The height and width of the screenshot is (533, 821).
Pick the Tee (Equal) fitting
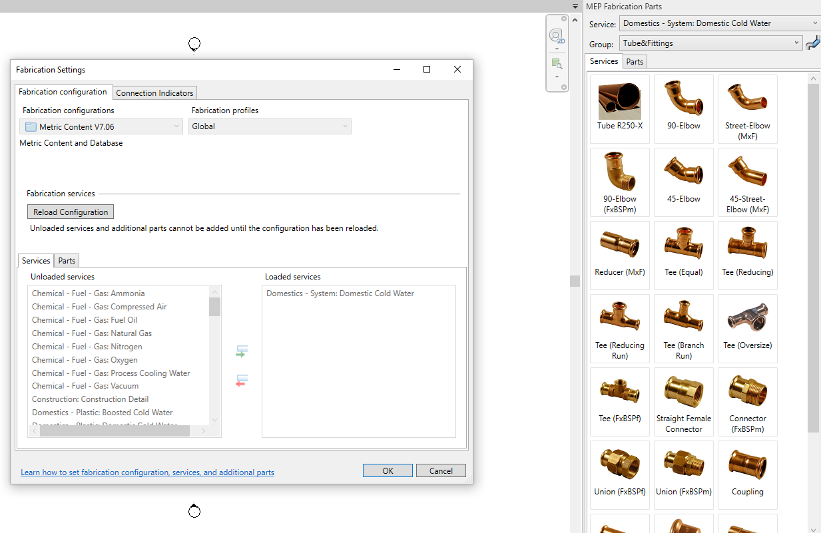click(x=684, y=255)
